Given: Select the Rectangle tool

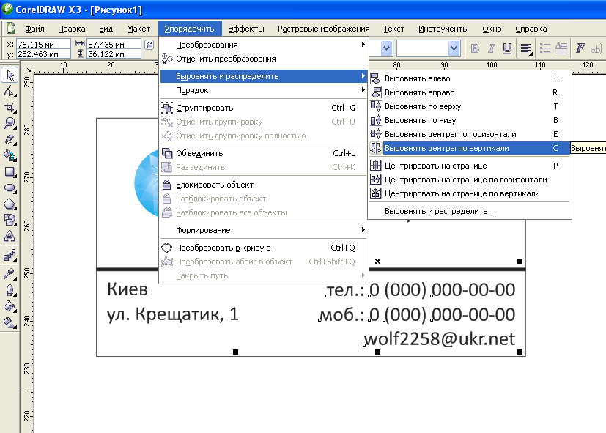Looking at the screenshot, I should click(10, 172).
